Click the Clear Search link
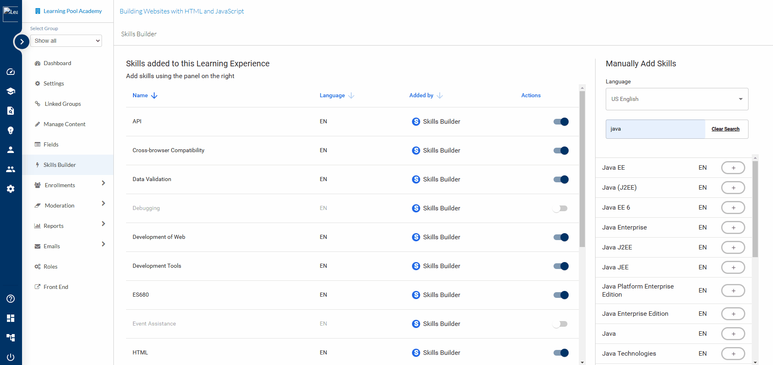 725,129
